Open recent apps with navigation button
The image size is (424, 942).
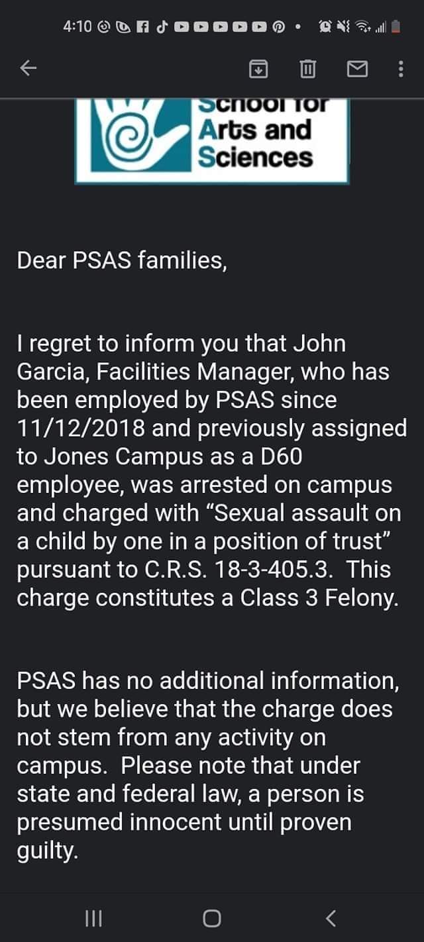93,917
